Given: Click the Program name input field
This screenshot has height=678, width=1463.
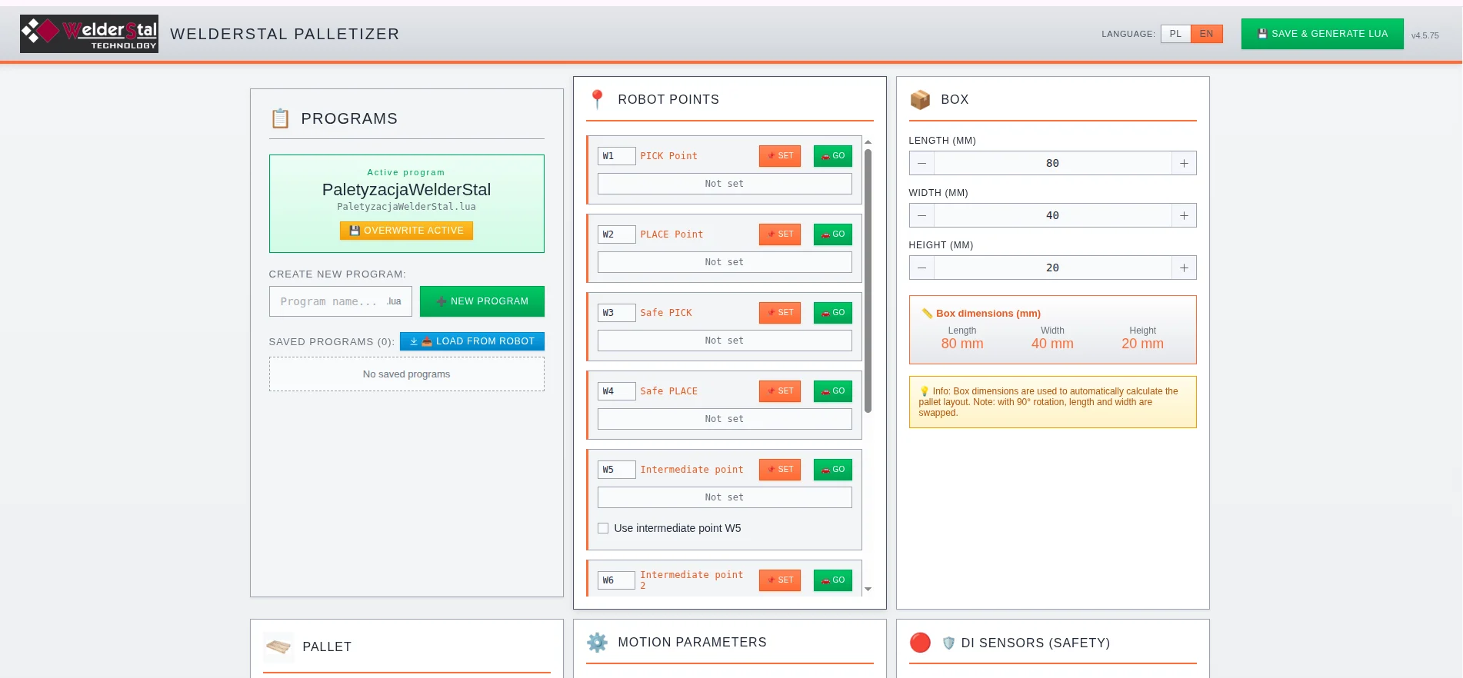Looking at the screenshot, I should point(341,301).
